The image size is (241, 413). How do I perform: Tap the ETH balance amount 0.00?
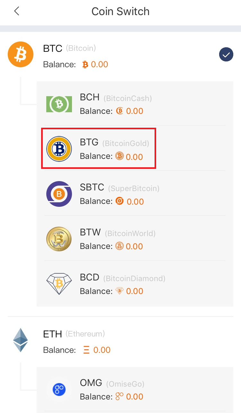[102, 350]
